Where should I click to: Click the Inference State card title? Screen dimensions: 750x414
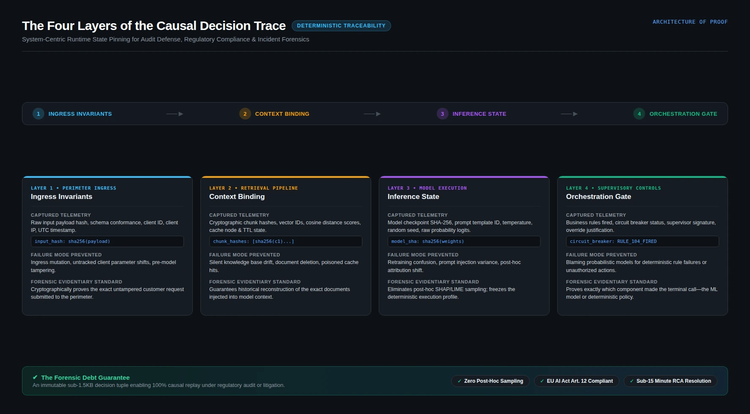pyautogui.click(x=413, y=197)
